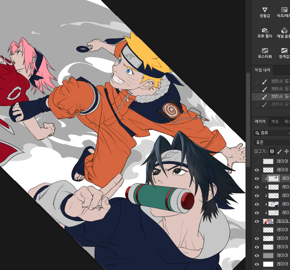Toggle lock transparent pixels checkerboard icon
290x270 pixels.
tap(272, 151)
